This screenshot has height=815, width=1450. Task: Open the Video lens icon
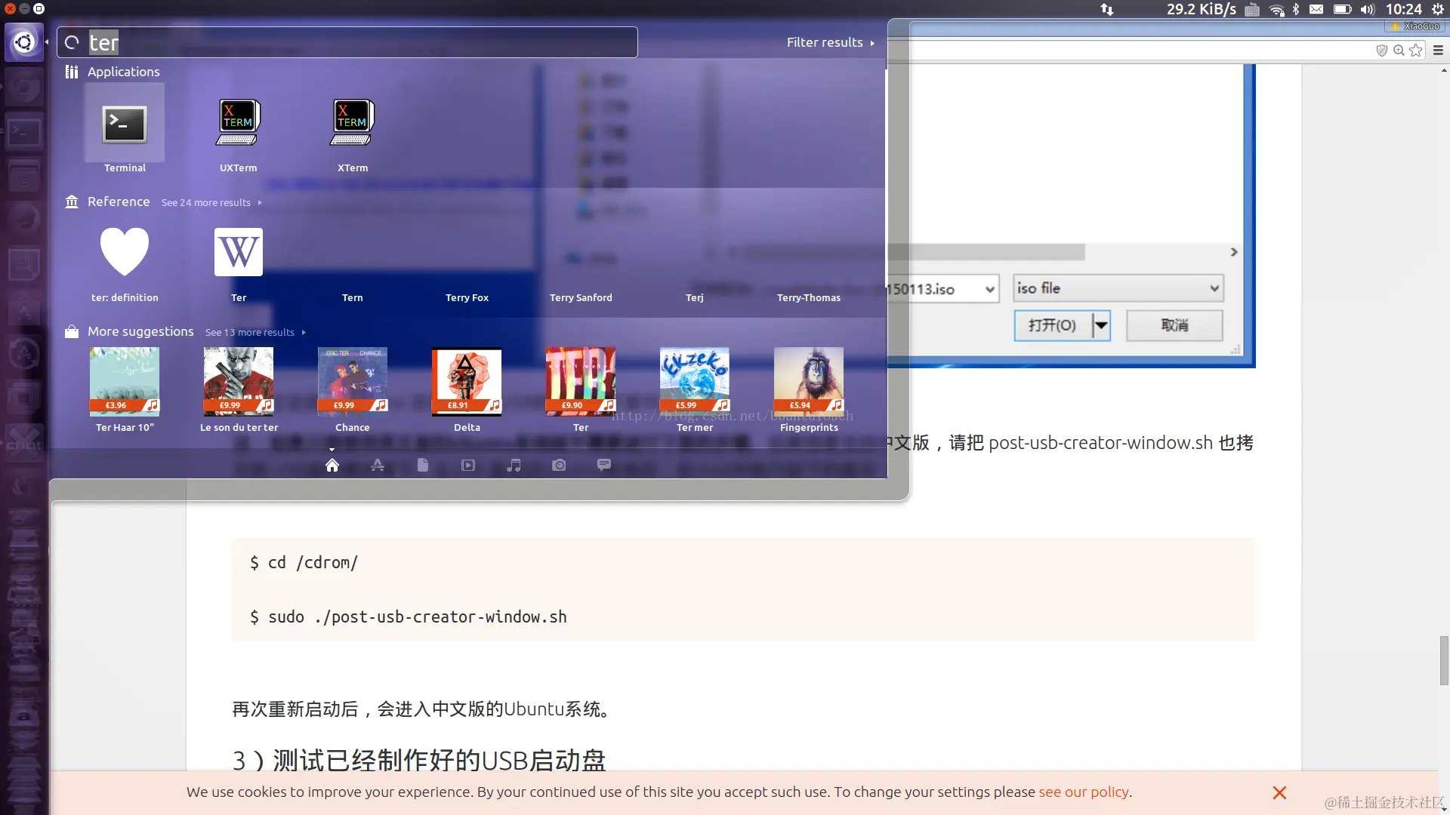[468, 465]
